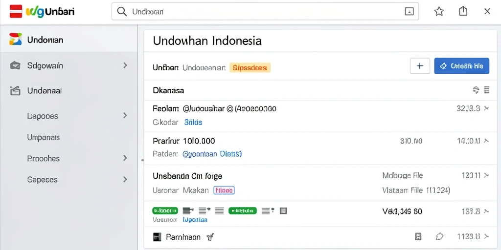Click the small box icon inside search field
The width and height of the screenshot is (501, 250).
coord(409,12)
